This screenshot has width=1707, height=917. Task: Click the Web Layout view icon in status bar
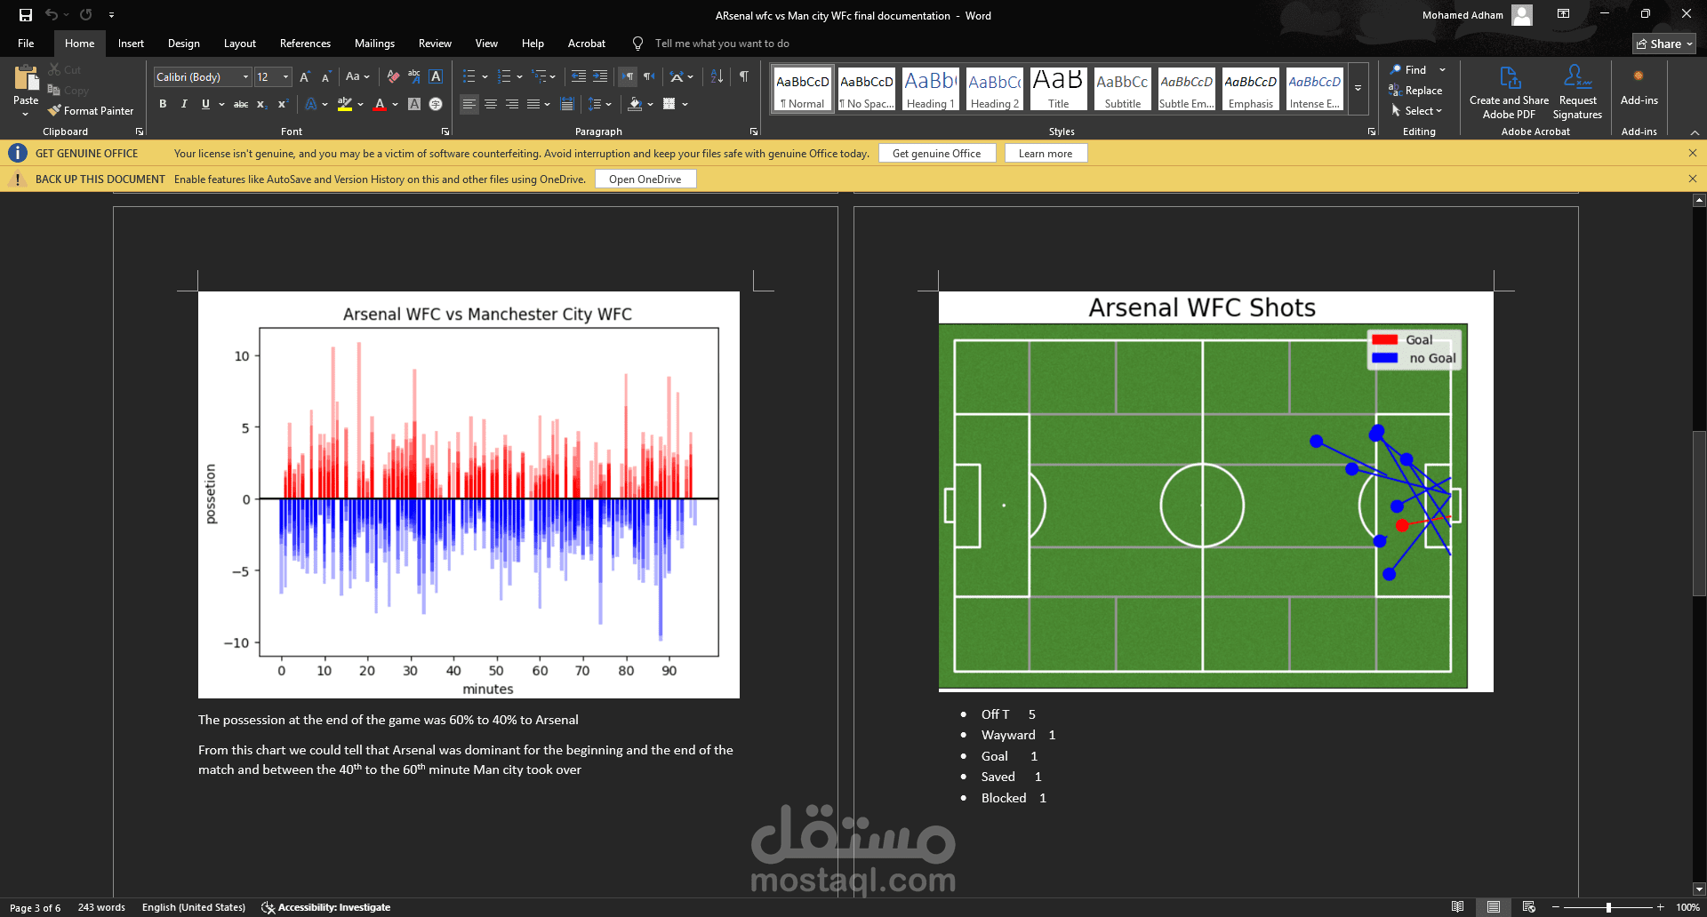coord(1529,907)
